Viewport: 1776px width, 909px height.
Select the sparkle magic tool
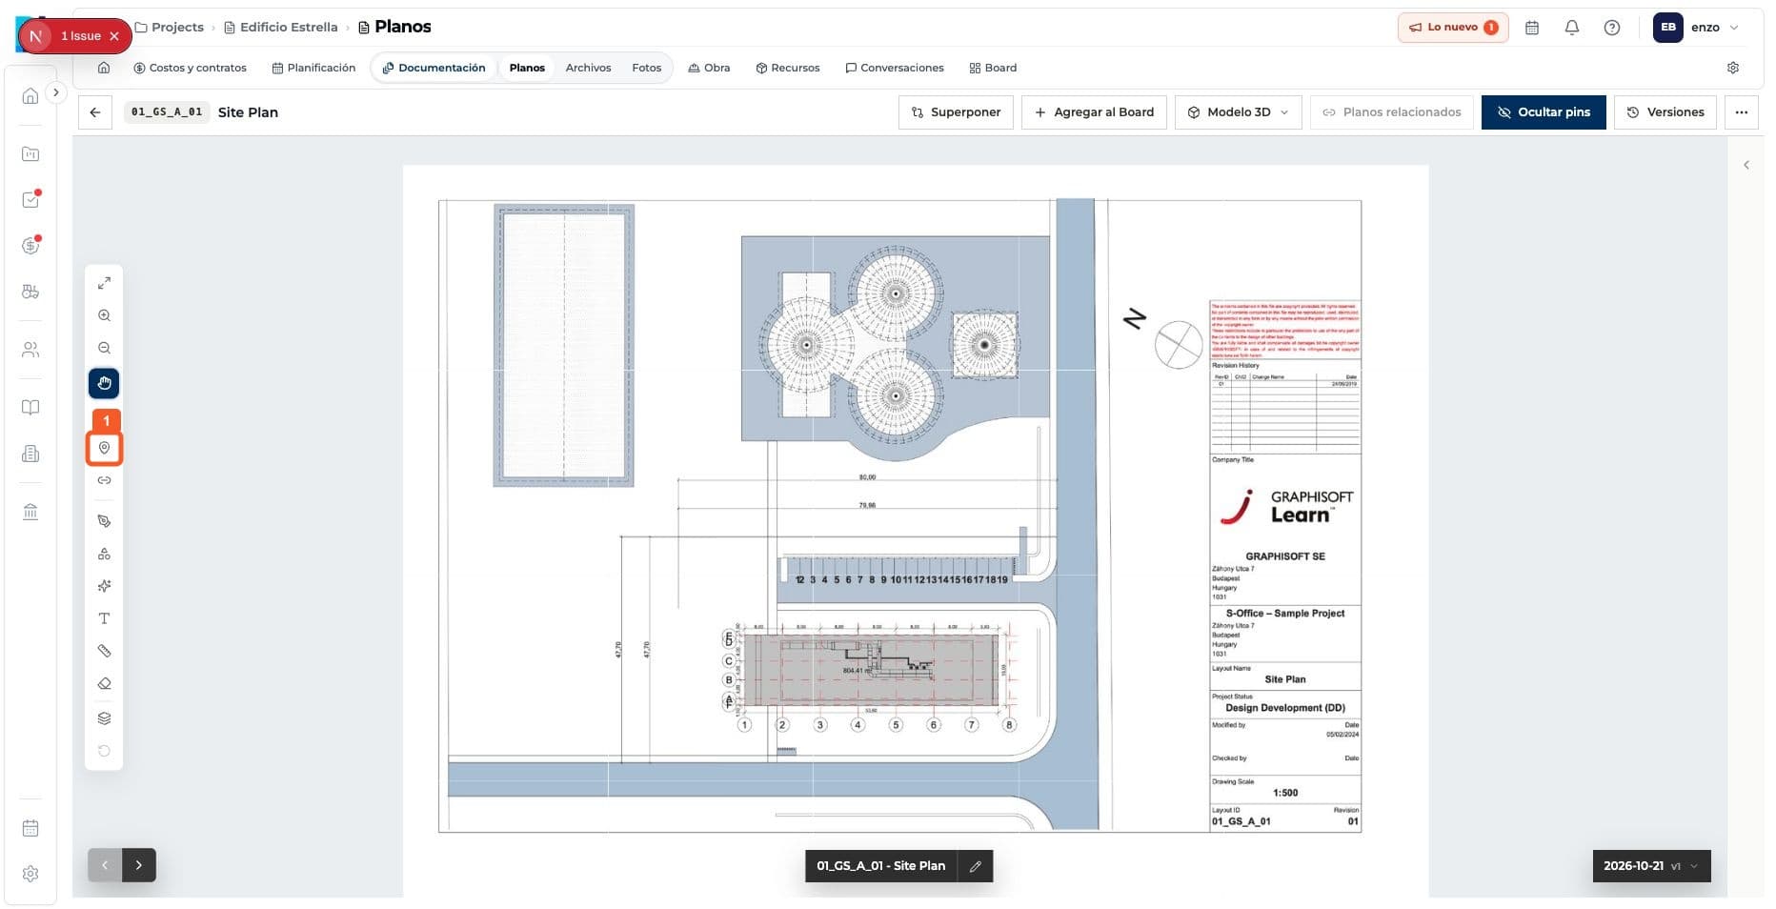pos(104,586)
